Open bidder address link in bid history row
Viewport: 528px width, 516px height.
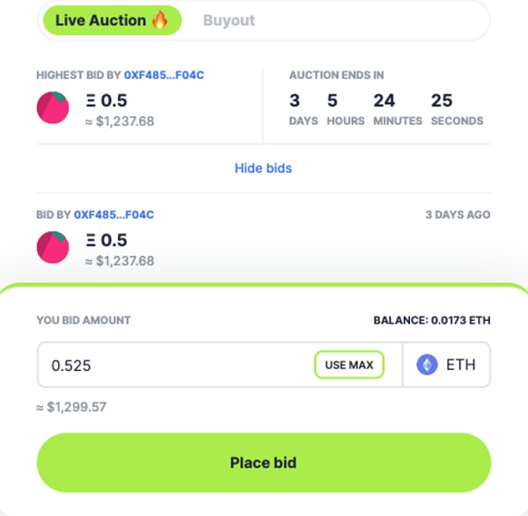tap(114, 214)
